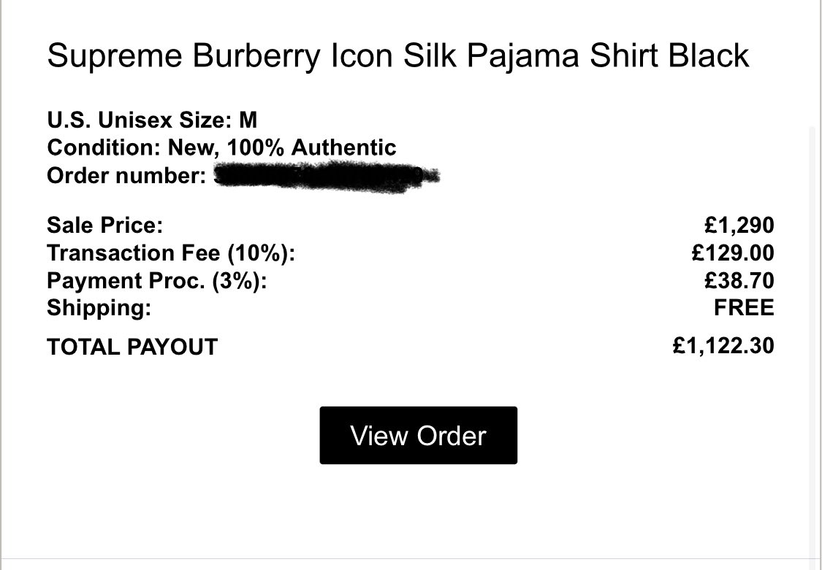Select the £129.00 transaction fee amount

click(733, 253)
